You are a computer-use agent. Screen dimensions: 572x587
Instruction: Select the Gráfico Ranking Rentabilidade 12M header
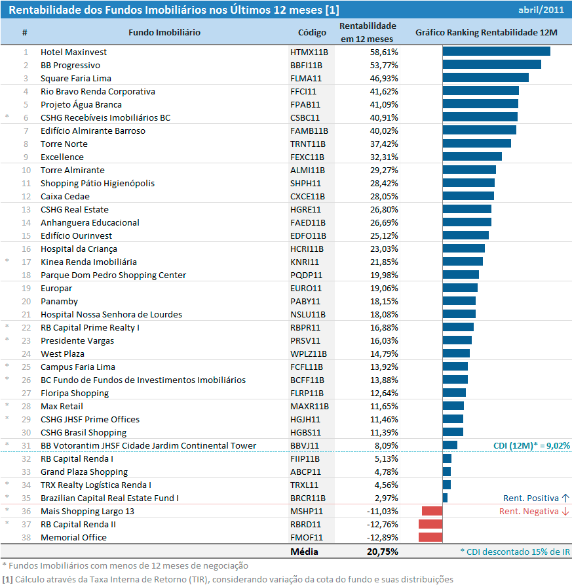[487, 32]
